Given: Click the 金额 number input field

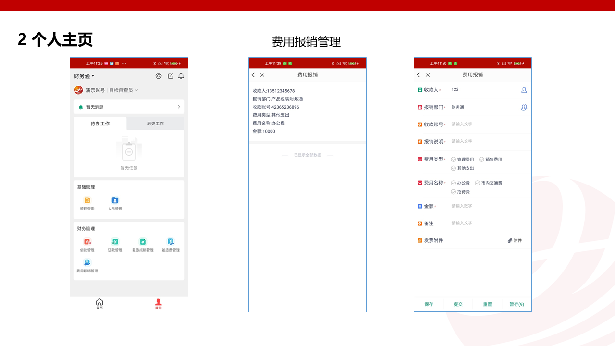Looking at the screenshot, I should (489, 206).
